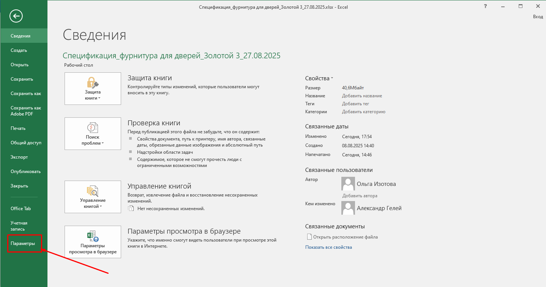Click Александр Гелей avatar picture

(348, 207)
